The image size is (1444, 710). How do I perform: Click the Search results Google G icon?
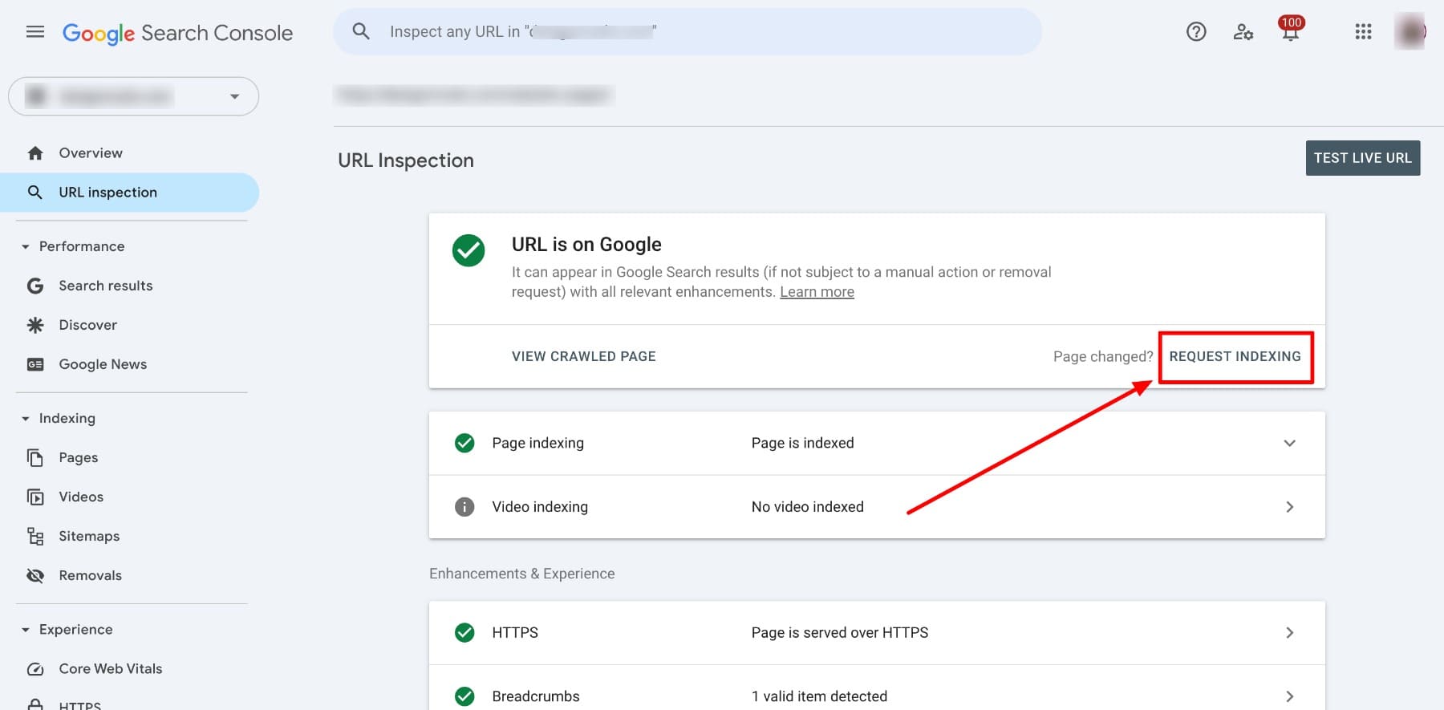35,286
